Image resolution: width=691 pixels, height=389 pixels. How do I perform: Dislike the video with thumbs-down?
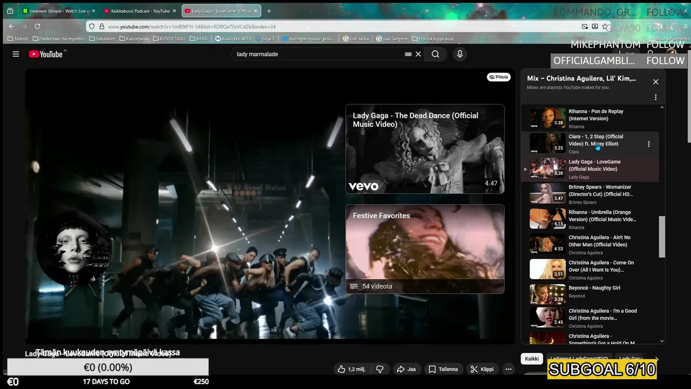click(380, 370)
